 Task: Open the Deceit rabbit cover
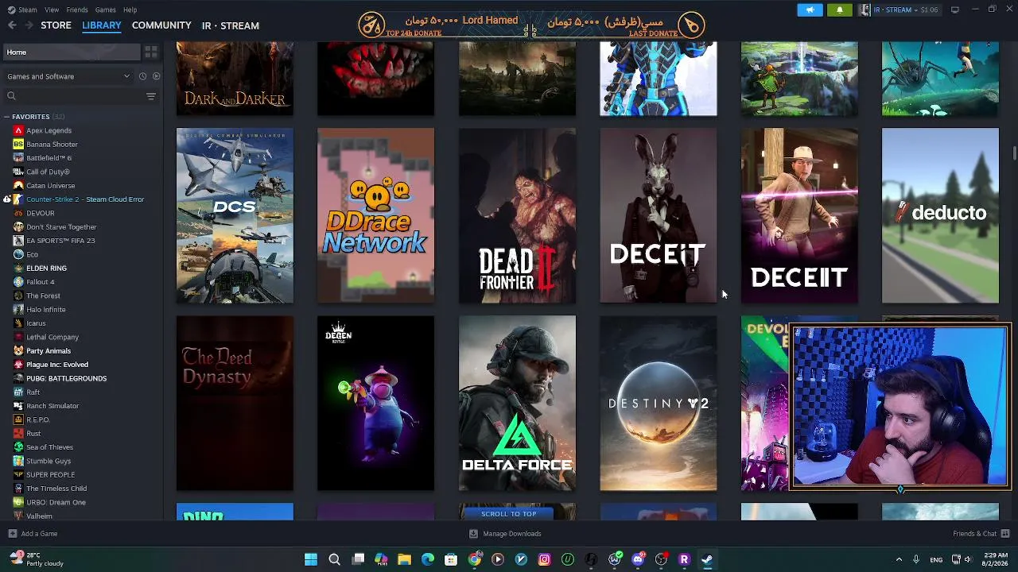659,215
